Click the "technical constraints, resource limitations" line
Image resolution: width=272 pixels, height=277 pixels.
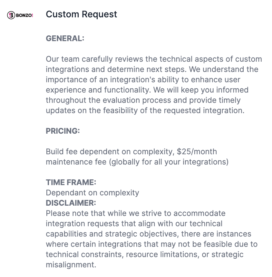click(x=144, y=255)
